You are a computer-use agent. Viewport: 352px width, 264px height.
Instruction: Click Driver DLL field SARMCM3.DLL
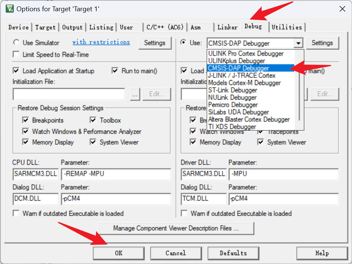coord(204,174)
